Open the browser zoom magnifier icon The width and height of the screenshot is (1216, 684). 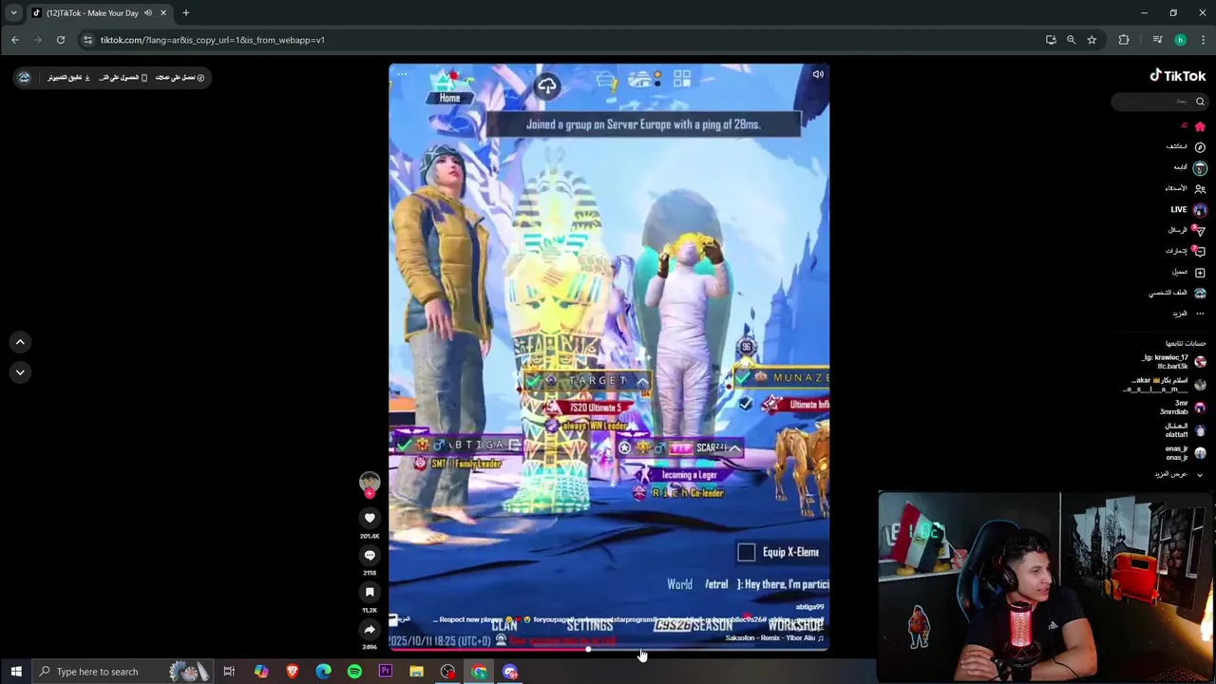(1071, 40)
